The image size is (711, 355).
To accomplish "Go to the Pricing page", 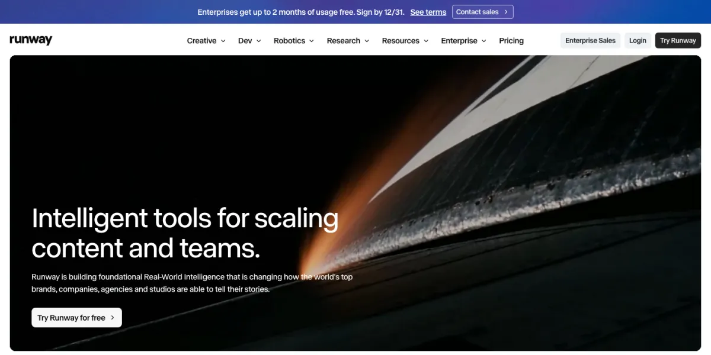I will 511,41.
